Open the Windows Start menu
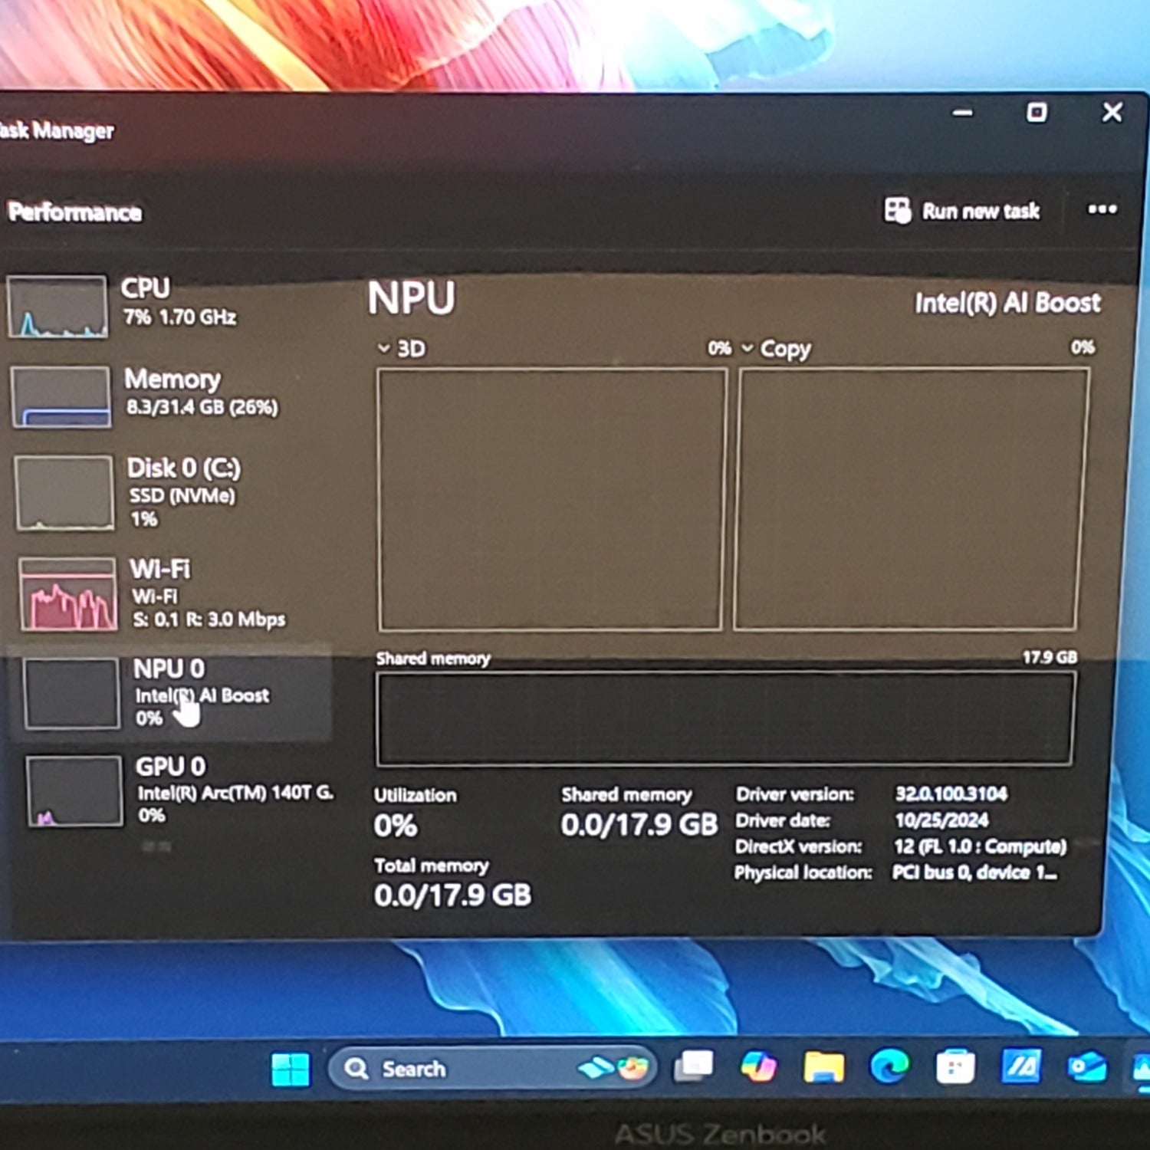1150x1150 pixels. tap(291, 1069)
